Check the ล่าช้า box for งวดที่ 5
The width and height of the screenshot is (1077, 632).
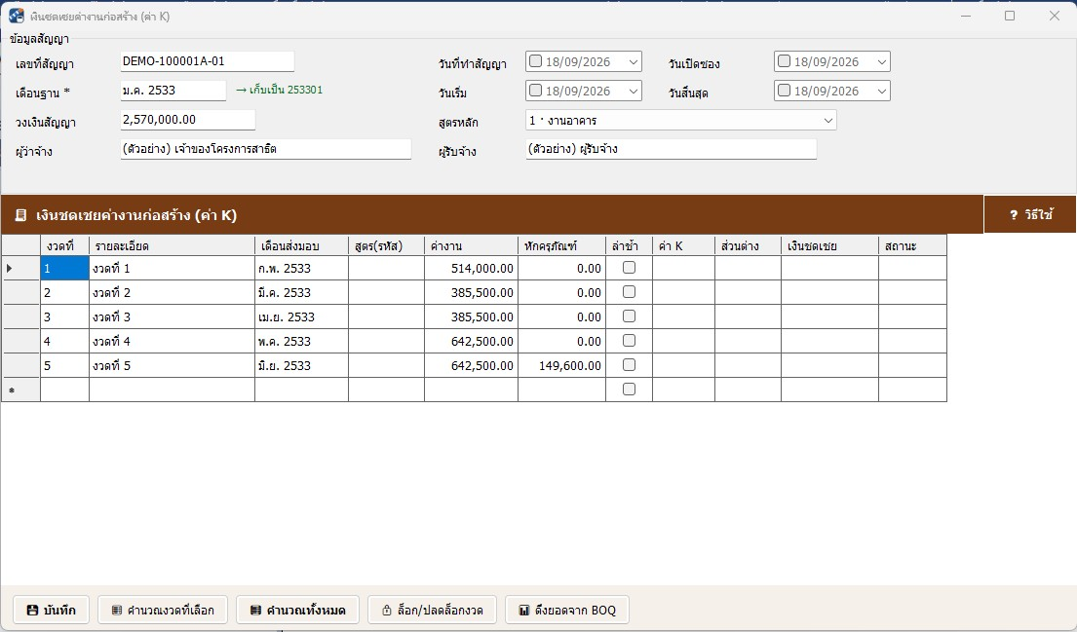(629, 365)
